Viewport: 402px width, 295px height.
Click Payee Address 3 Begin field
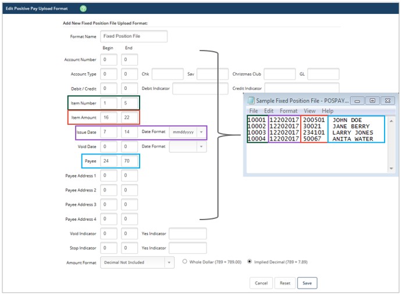pyautogui.click(x=109, y=204)
